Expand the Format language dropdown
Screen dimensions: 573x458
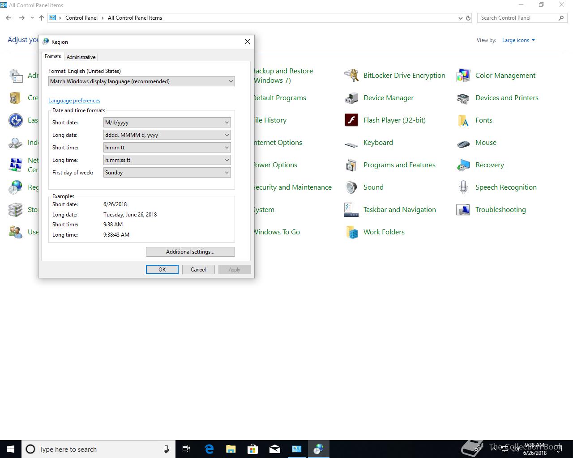click(141, 81)
